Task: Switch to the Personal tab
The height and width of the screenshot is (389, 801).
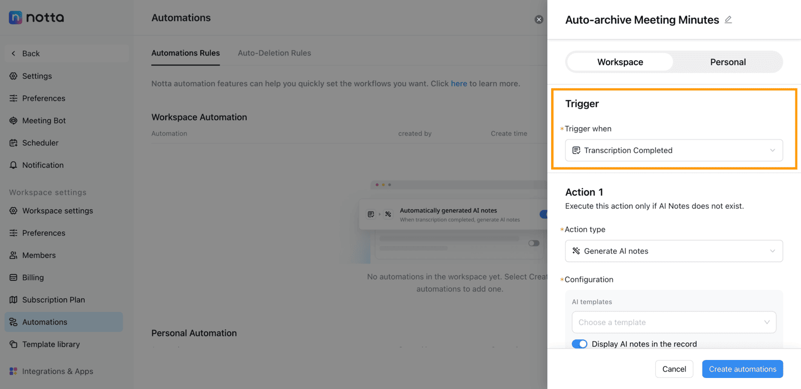Action: 728,62
